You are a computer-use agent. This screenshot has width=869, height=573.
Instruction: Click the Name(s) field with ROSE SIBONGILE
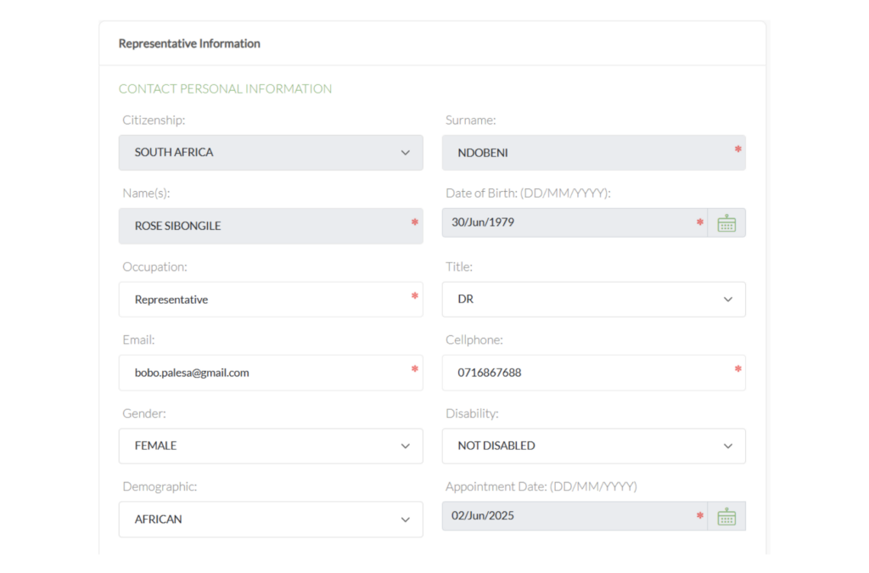pos(271,226)
